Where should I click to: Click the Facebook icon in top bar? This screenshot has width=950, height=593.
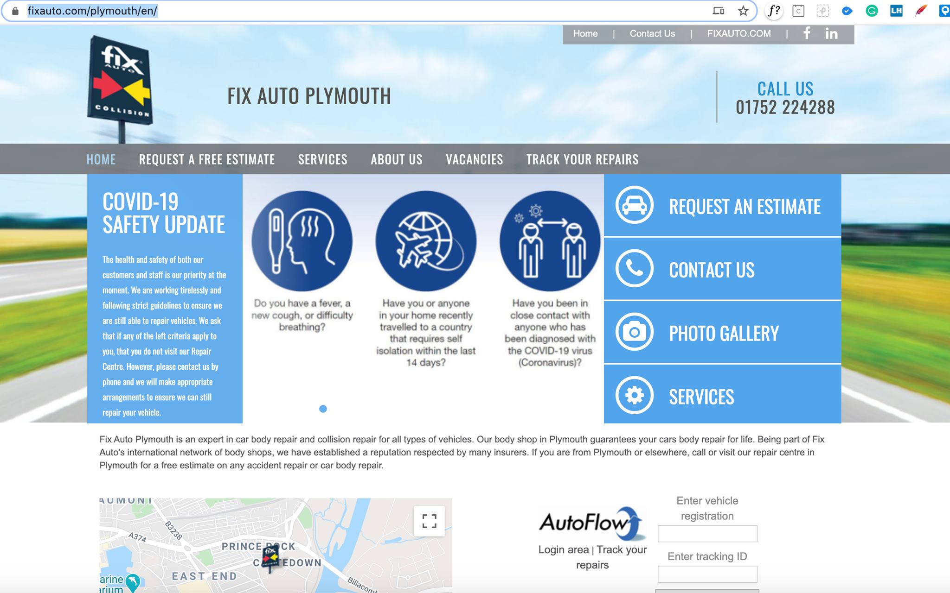807,33
